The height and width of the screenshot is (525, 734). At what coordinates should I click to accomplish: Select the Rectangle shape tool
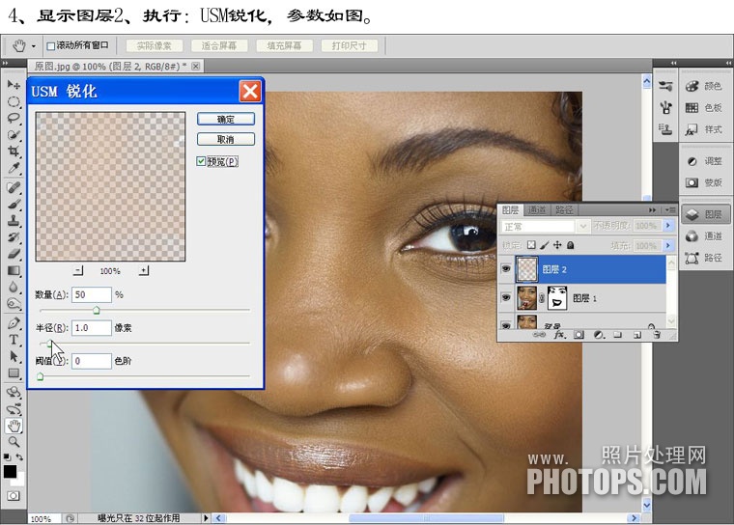coord(14,373)
